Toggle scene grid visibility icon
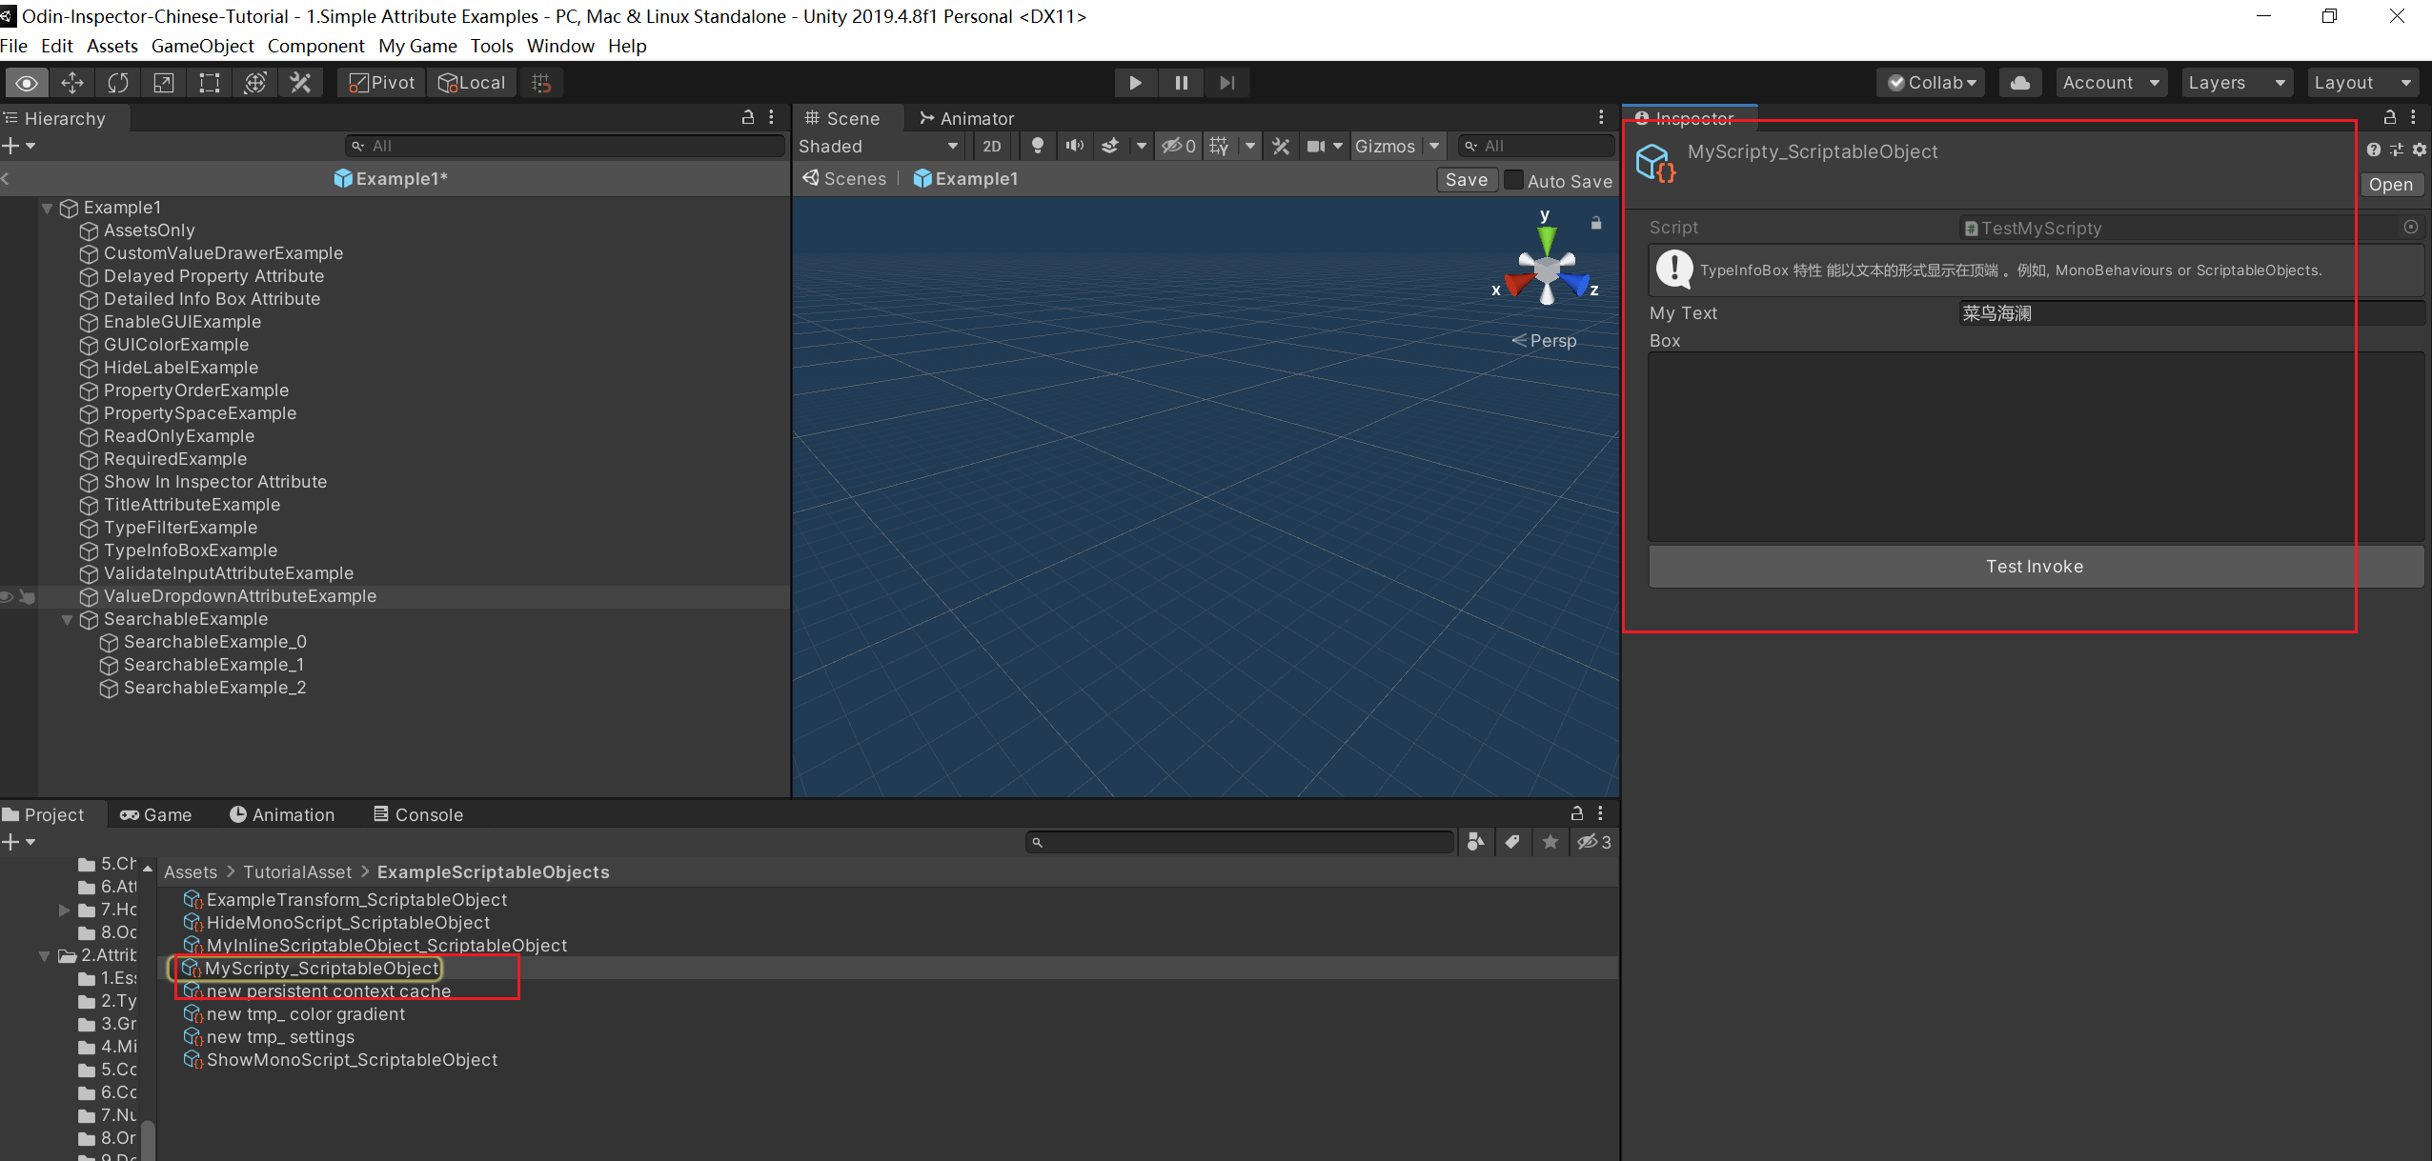This screenshot has width=2432, height=1161. (1219, 146)
